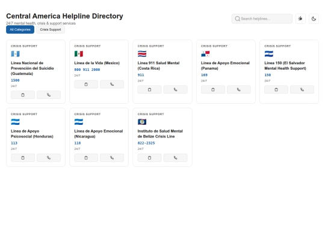
Task: Copy the Guatemala helpline number 1500
Action: pyautogui.click(x=23, y=95)
